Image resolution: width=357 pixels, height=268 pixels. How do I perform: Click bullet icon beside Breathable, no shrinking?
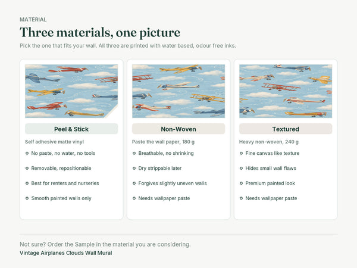click(x=134, y=153)
